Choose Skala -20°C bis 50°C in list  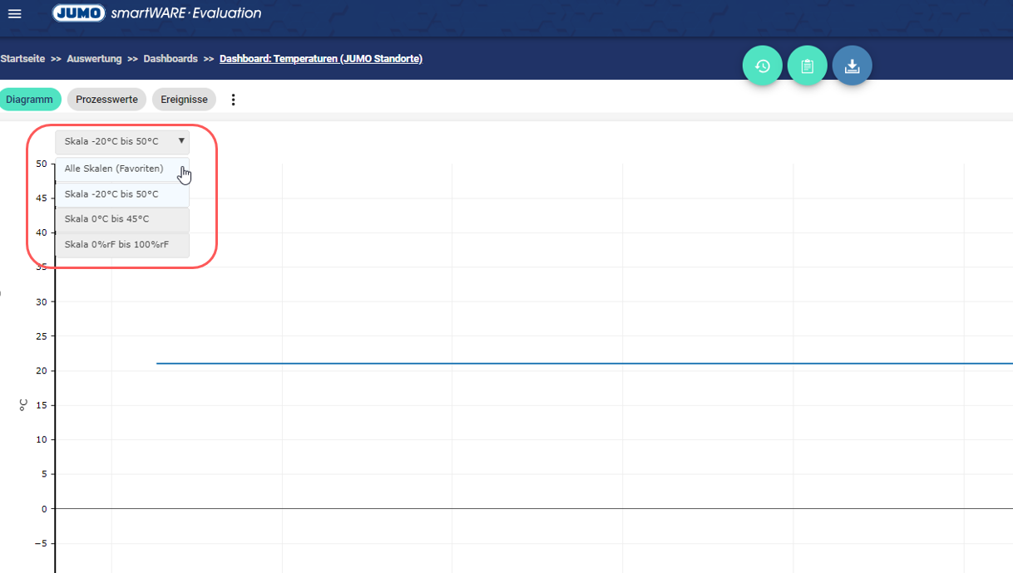click(111, 194)
